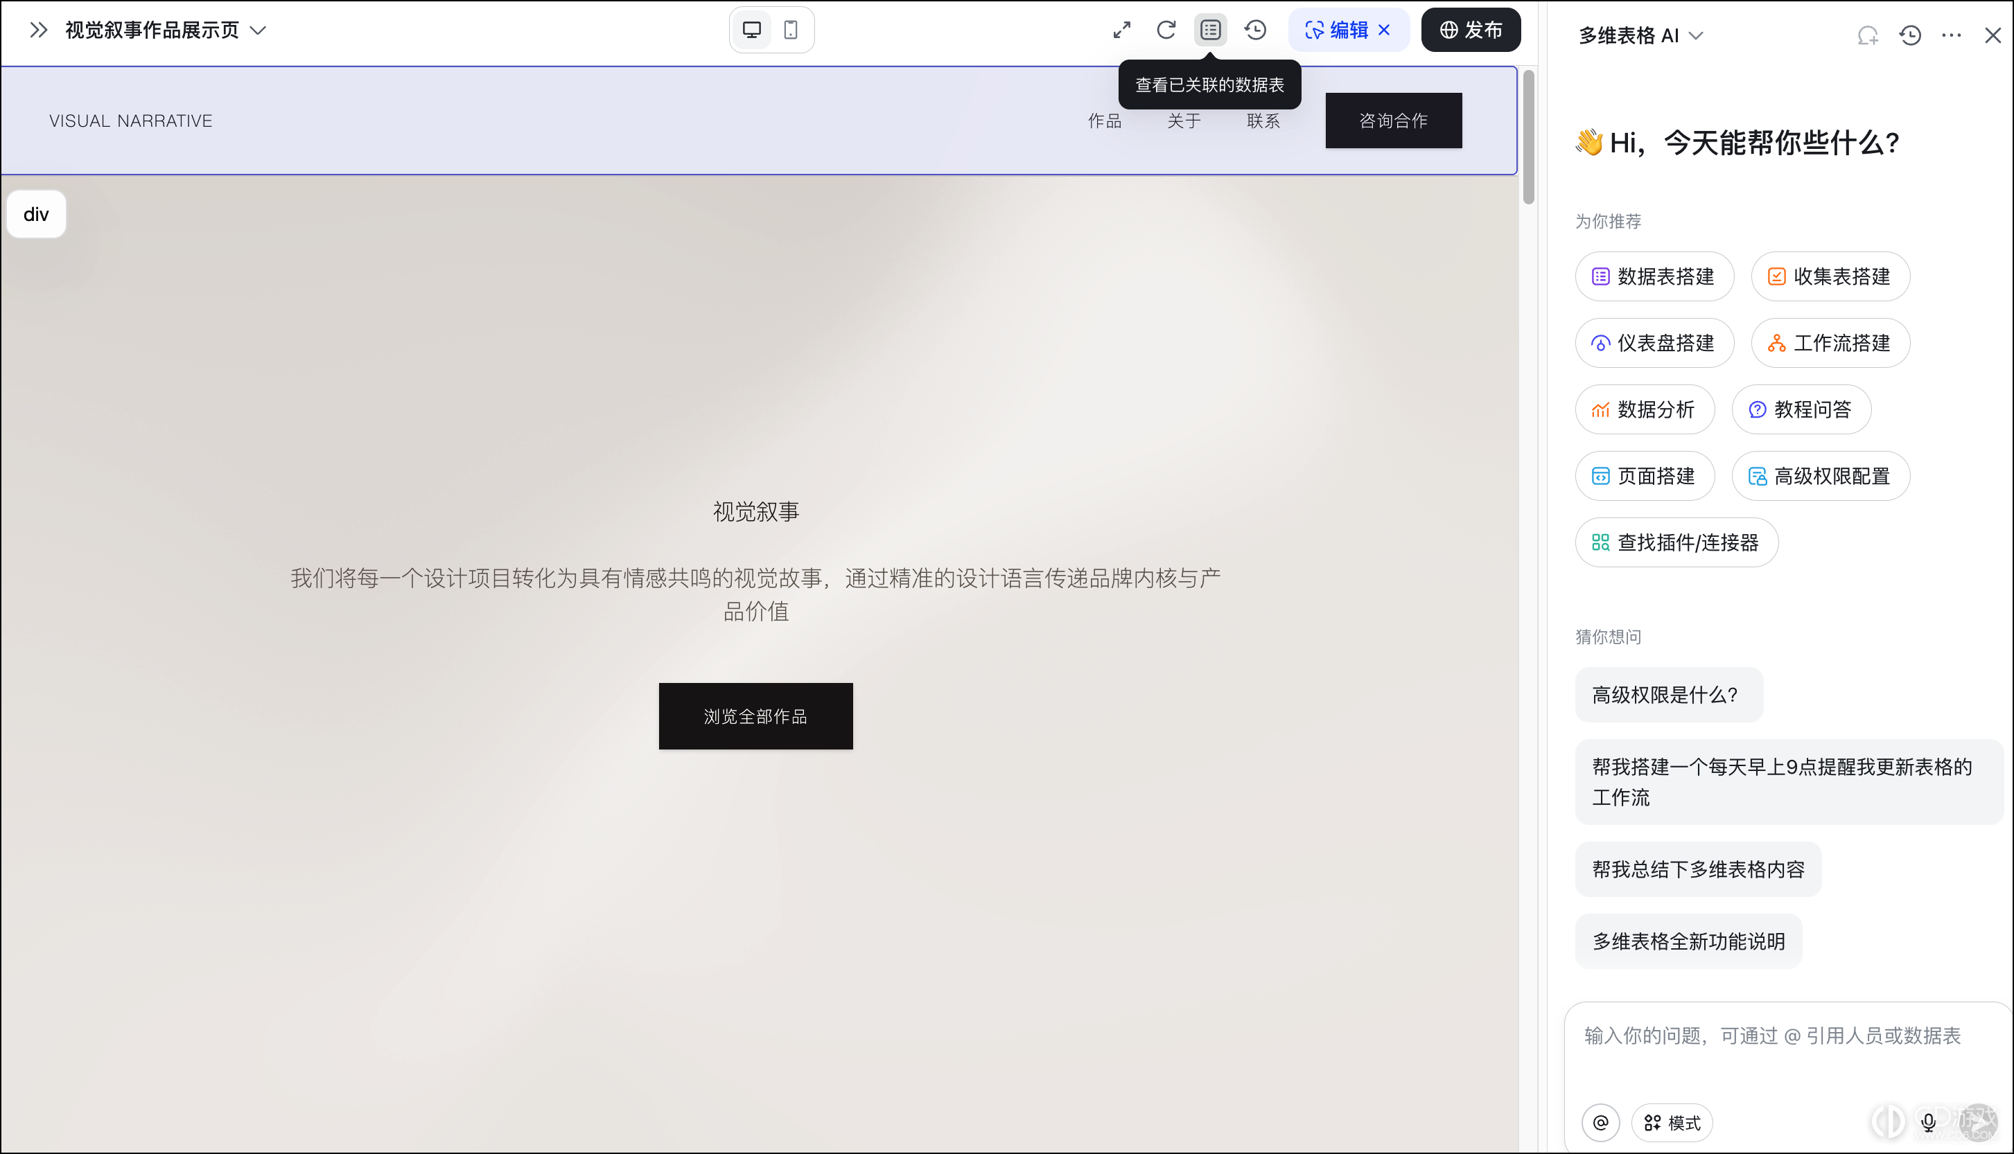
Task: Close edit mode with the X
Action: [x=1385, y=30]
